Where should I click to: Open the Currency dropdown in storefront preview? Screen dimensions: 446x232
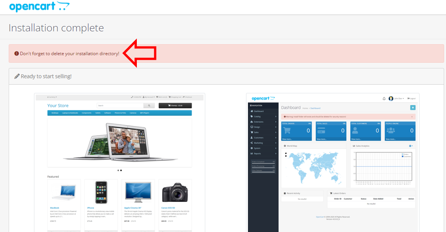click(52, 97)
